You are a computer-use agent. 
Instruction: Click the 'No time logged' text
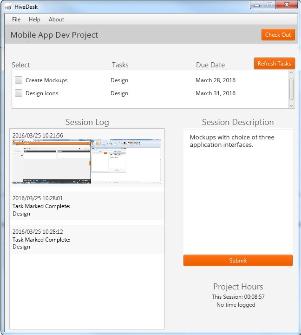(236, 305)
